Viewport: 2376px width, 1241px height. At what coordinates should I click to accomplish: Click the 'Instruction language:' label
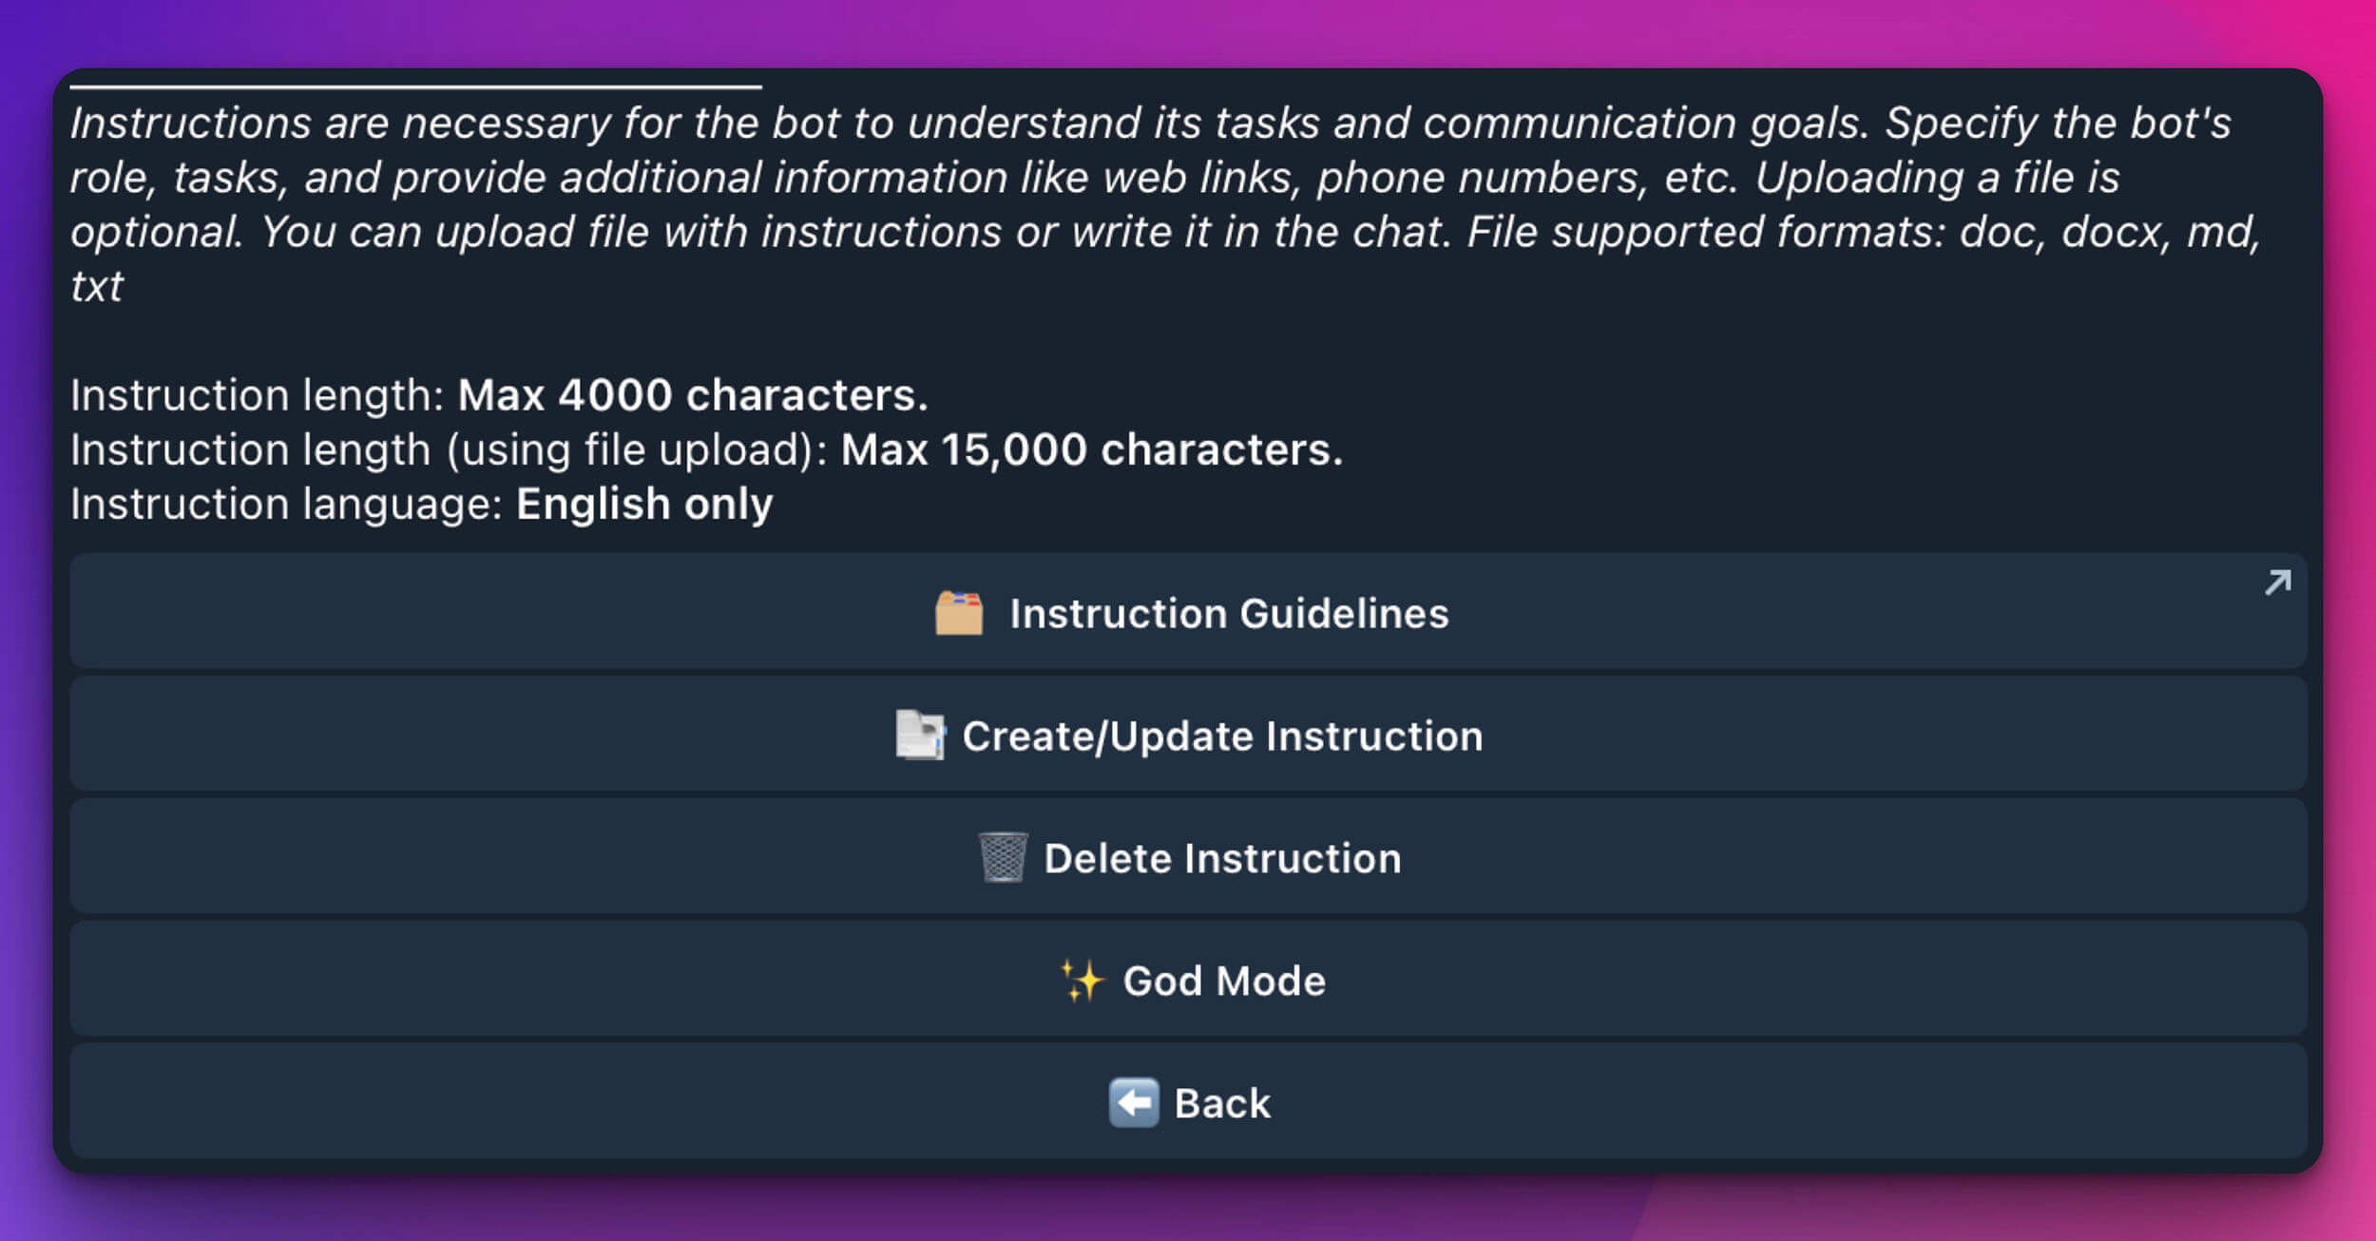click(x=286, y=504)
